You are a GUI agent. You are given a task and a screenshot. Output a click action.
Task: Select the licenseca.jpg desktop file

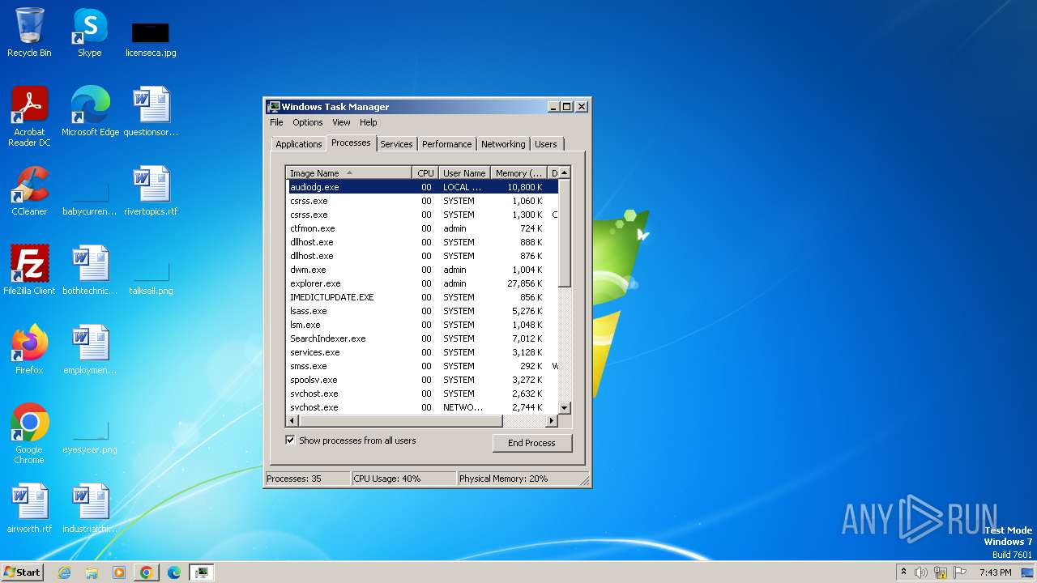point(151,39)
